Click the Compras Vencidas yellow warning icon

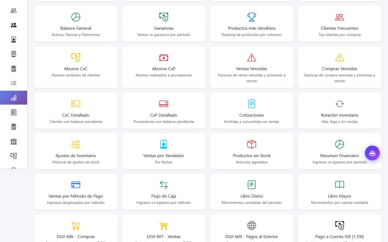click(x=339, y=57)
